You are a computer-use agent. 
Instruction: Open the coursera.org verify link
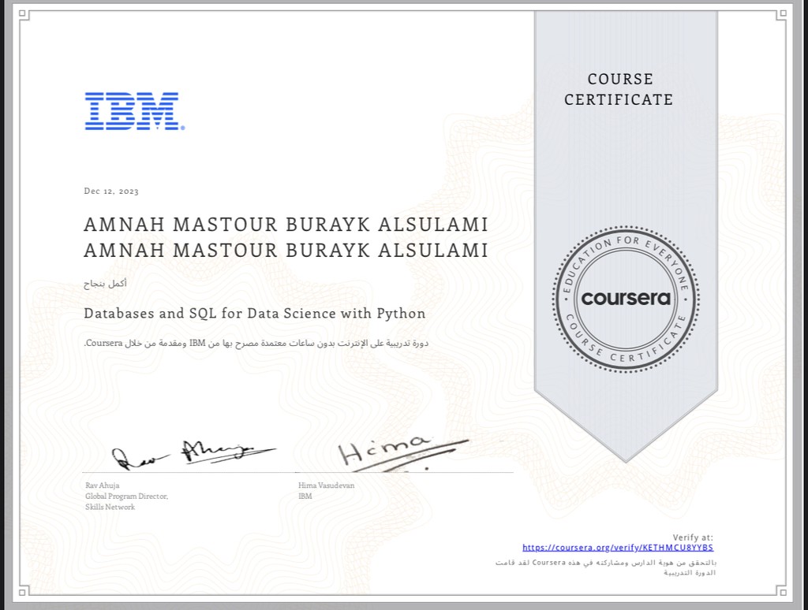pos(618,548)
